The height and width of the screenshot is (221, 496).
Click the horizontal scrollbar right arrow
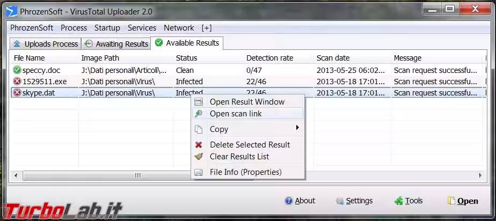click(x=480, y=175)
